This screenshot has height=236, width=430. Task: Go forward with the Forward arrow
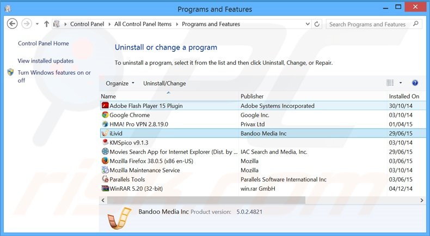[x=27, y=24]
